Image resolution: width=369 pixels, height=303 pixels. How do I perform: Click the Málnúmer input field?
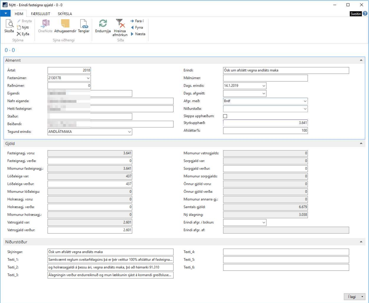265,78
